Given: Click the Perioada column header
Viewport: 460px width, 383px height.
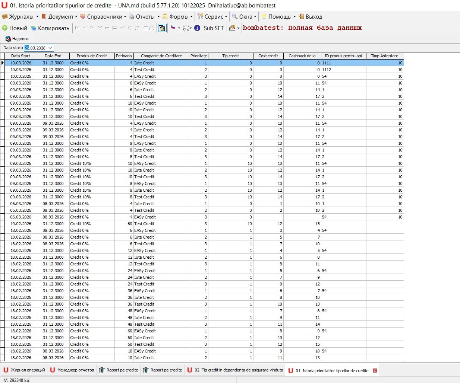Looking at the screenshot, I should click(x=124, y=56).
